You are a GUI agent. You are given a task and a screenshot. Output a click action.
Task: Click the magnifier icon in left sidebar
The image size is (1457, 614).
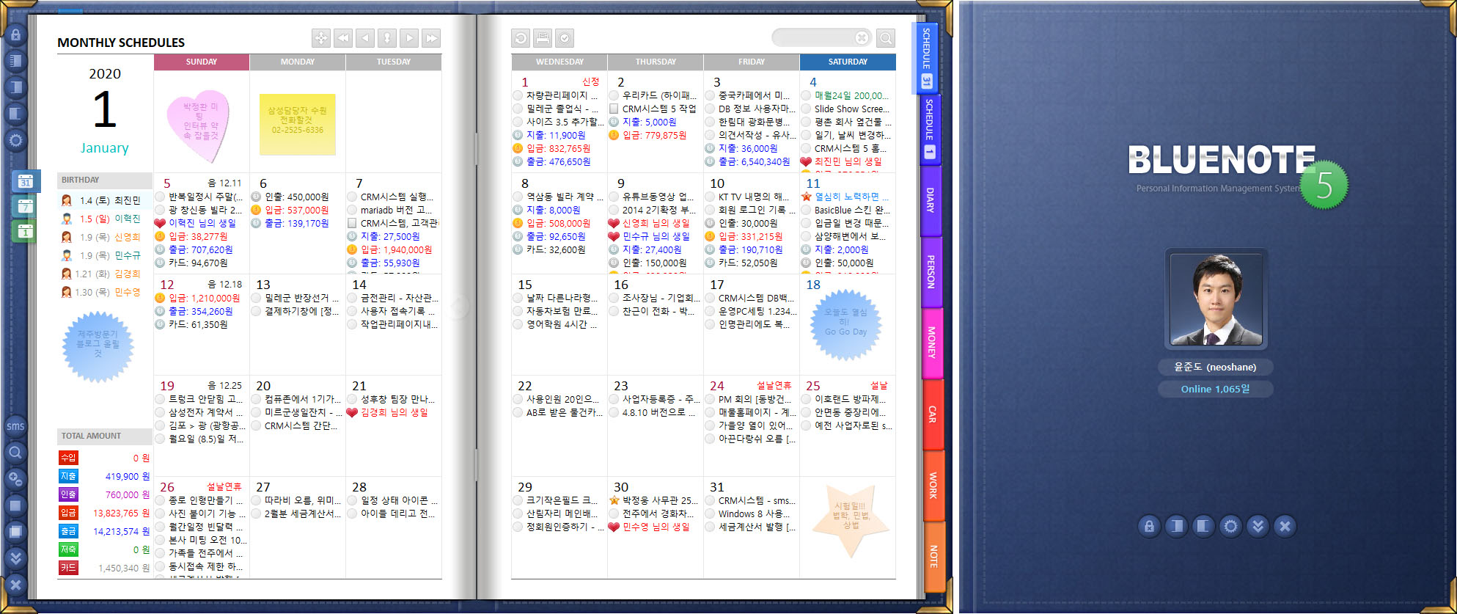(15, 453)
